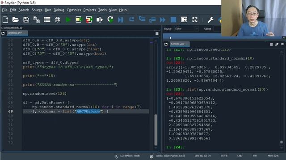Screen dimensions: 286x160
Task: Run selection or current line icon
Action: pos(100,20)
